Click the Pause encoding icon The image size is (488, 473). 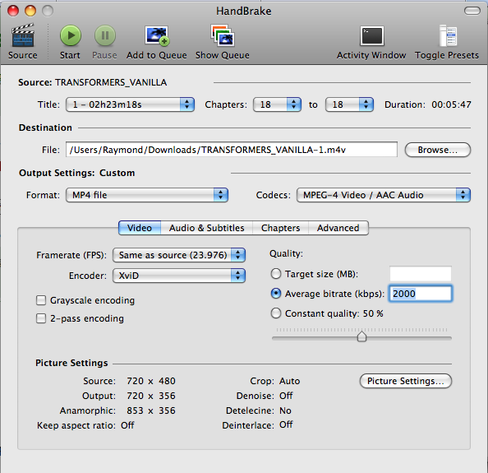click(105, 35)
